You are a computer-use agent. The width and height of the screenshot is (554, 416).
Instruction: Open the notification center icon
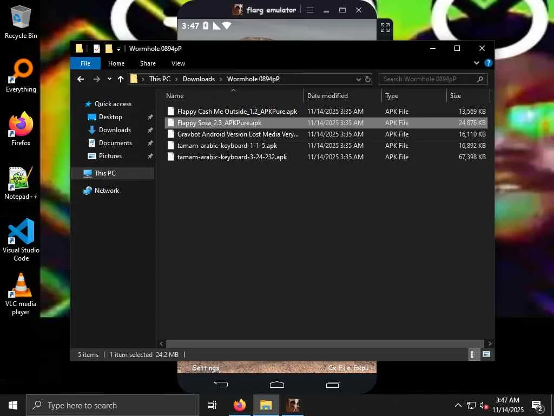[537, 406]
